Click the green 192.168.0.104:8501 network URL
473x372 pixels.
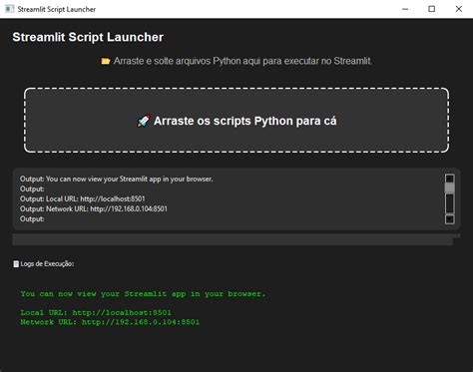coord(141,322)
